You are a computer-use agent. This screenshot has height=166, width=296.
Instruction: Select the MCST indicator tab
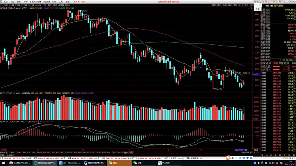tap(120, 152)
